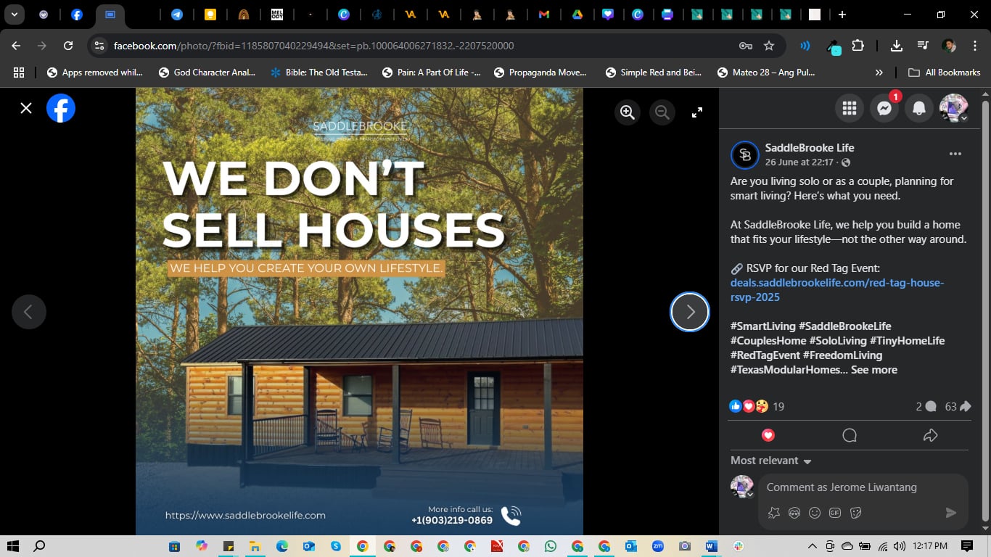Screen dimensions: 991x557
Task: Click the #SmartLiving hashtag
Action: [x=763, y=326]
